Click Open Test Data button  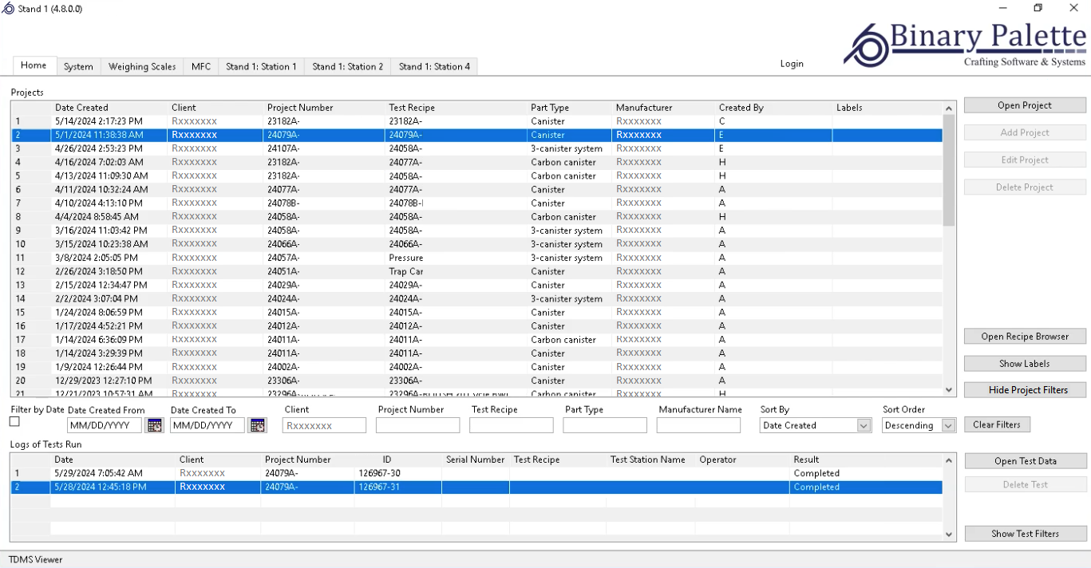[1025, 461]
